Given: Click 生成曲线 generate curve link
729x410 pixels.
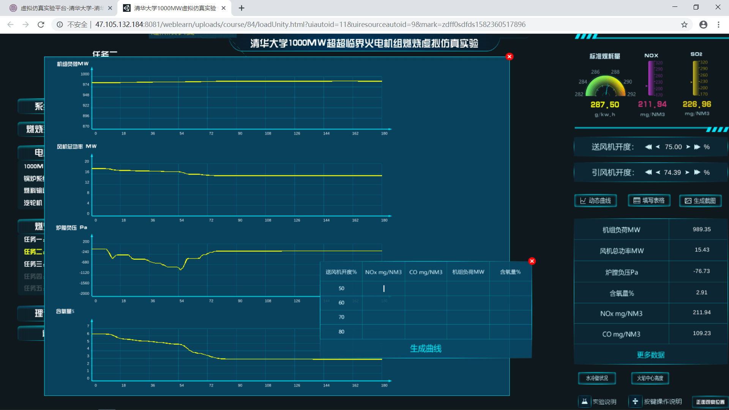Looking at the screenshot, I should click(426, 348).
